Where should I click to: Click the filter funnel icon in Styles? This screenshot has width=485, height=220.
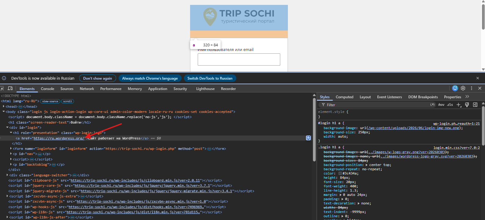point(323,105)
